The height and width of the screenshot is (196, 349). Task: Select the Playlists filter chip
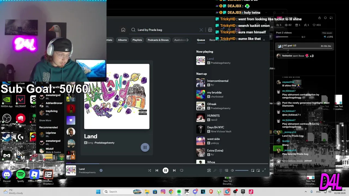click(x=137, y=40)
